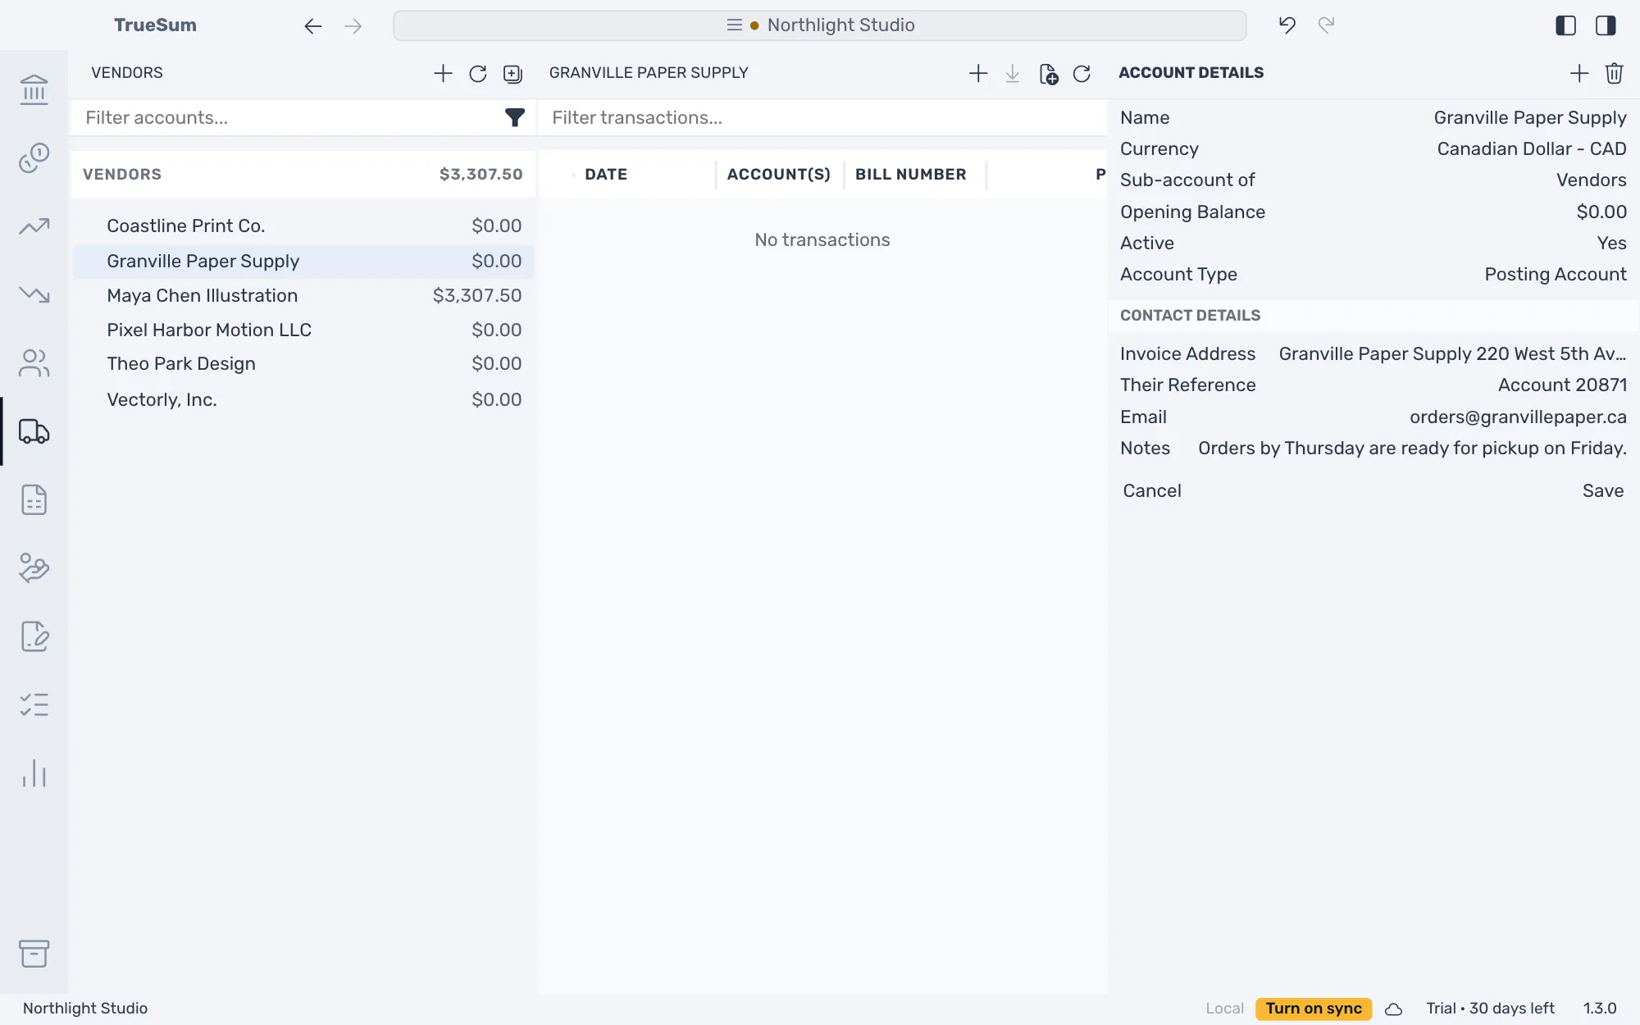Edit Their Reference Account 20871
The image size is (1640, 1025).
point(1562,385)
